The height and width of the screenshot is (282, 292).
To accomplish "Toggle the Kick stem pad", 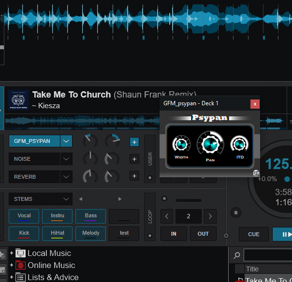I will (x=24, y=234).
